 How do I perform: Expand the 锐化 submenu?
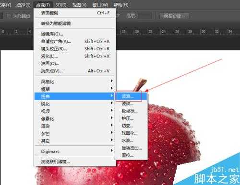tap(75, 104)
